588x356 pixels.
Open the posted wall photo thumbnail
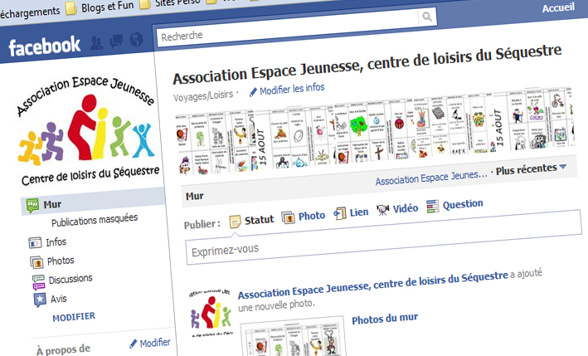point(294,338)
